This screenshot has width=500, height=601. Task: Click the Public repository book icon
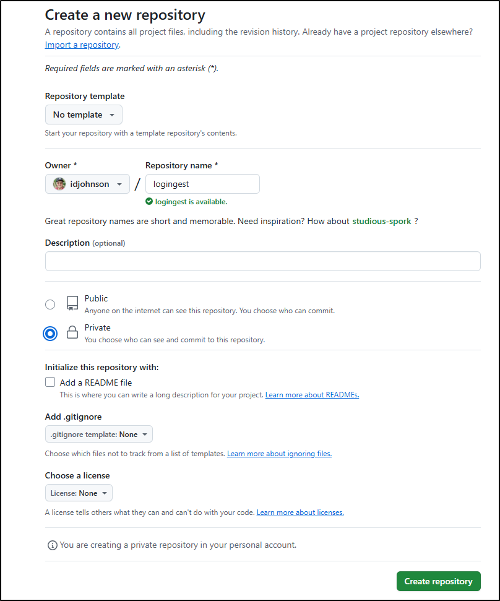(x=72, y=303)
